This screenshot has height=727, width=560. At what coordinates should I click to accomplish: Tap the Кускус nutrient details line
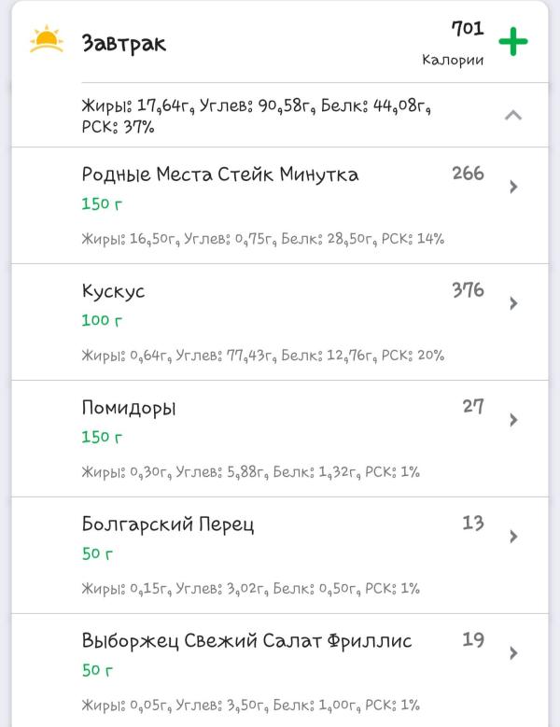pos(263,356)
